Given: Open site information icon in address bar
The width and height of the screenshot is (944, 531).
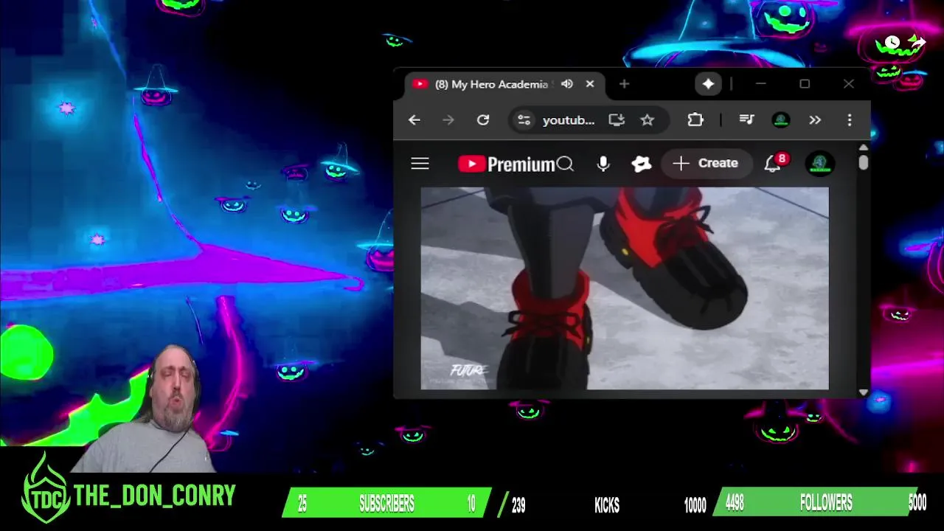Looking at the screenshot, I should point(524,120).
